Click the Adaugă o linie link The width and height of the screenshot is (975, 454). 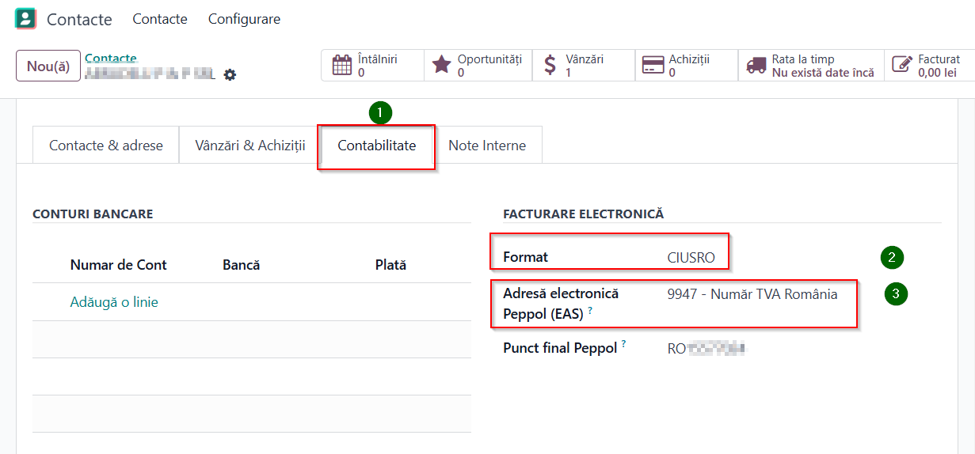114,302
